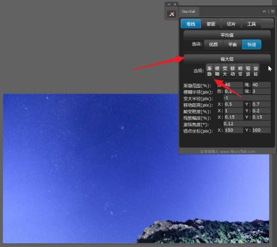Edit the 锚点坐标 X field 150

pyautogui.click(x=234, y=130)
